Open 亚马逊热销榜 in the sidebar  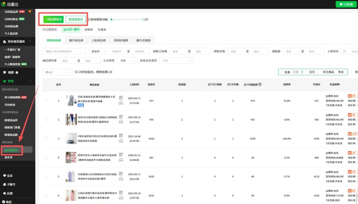pos(12,97)
